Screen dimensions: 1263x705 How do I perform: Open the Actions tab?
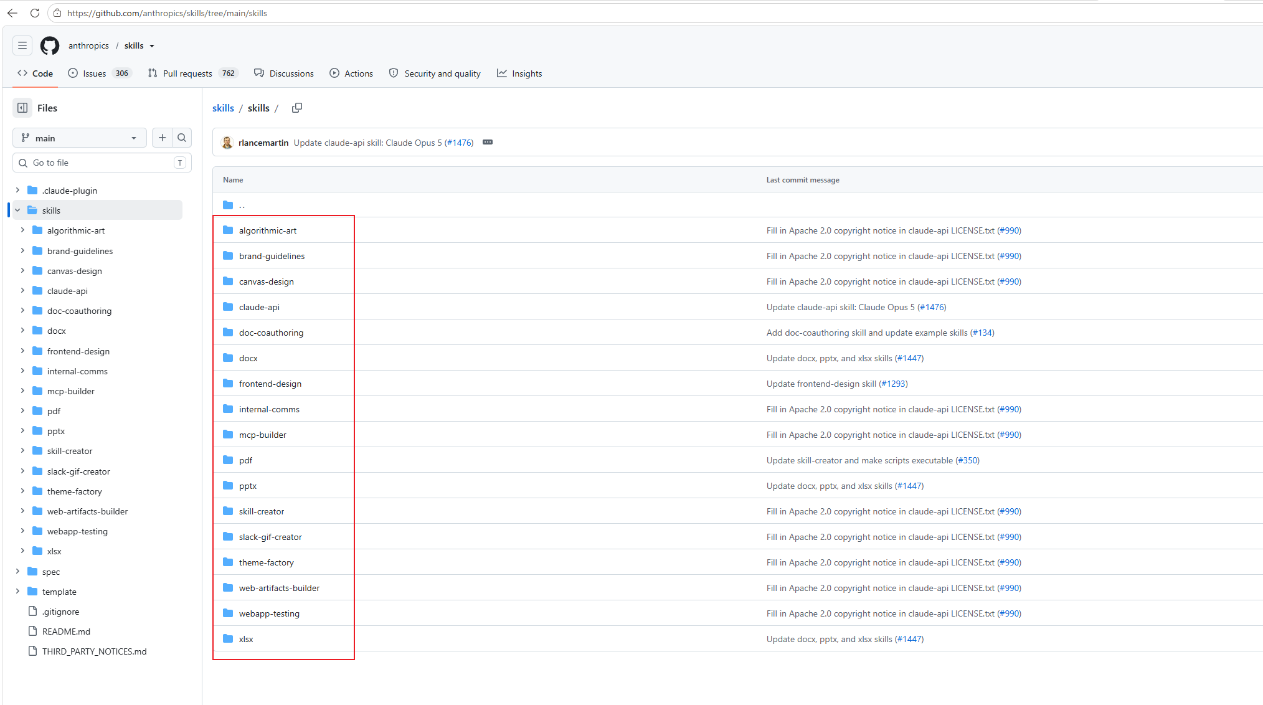351,73
